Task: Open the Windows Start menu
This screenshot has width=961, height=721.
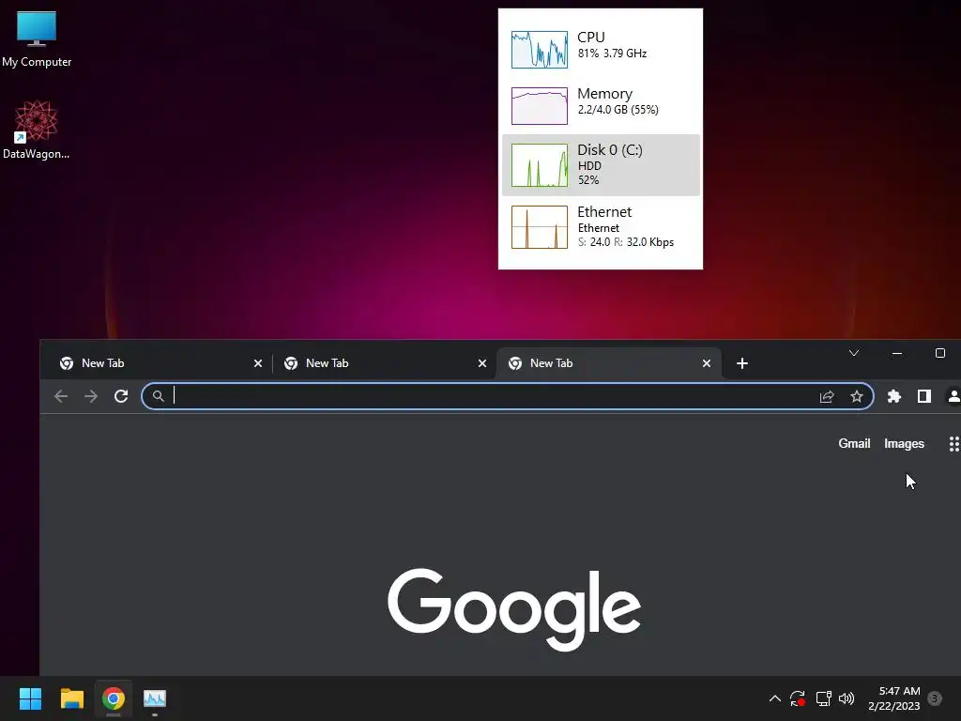Action: tap(30, 698)
